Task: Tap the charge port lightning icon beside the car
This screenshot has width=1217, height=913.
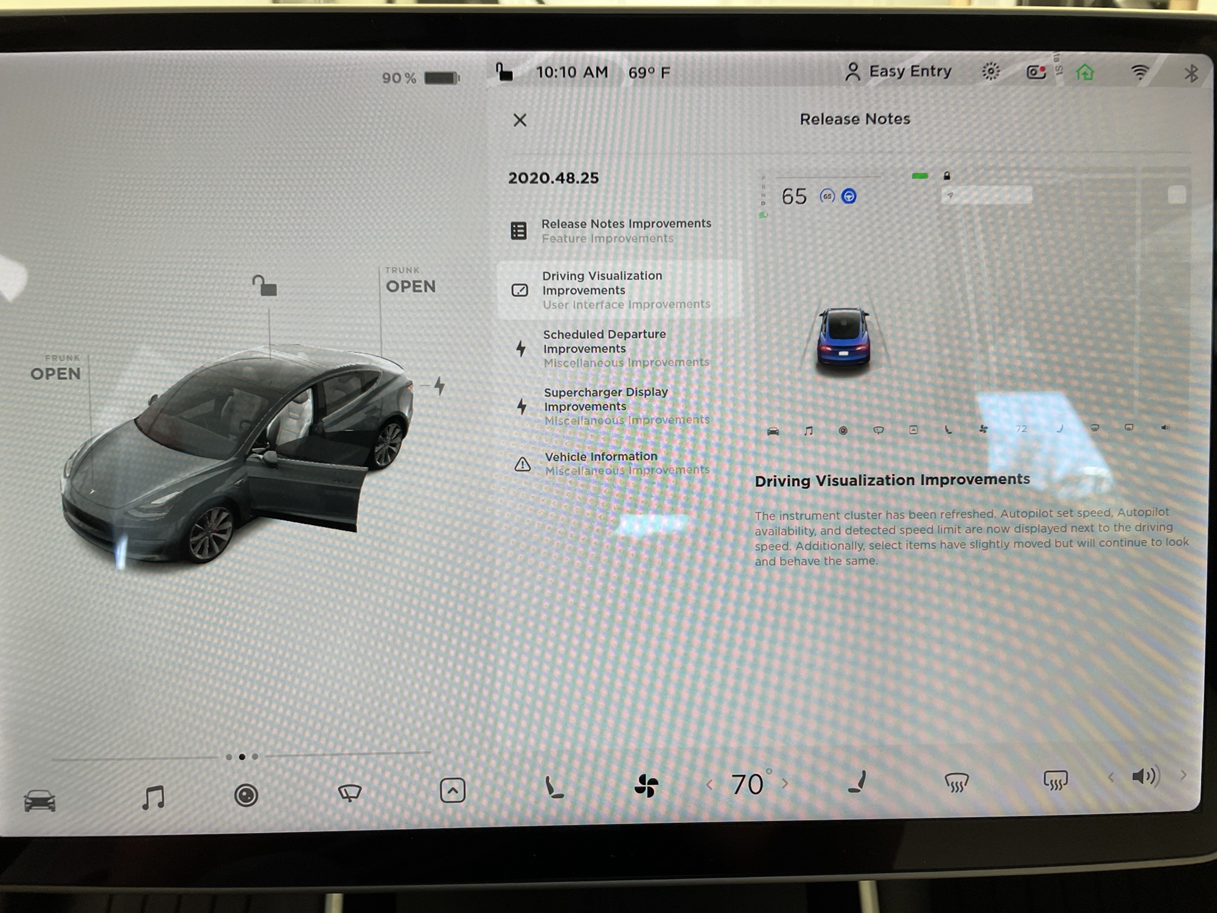Action: pos(440,385)
